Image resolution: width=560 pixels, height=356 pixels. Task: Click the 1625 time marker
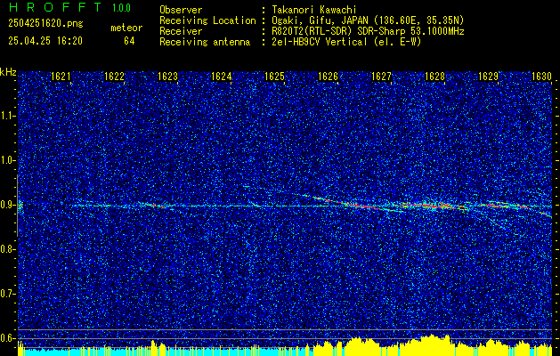tap(274, 76)
